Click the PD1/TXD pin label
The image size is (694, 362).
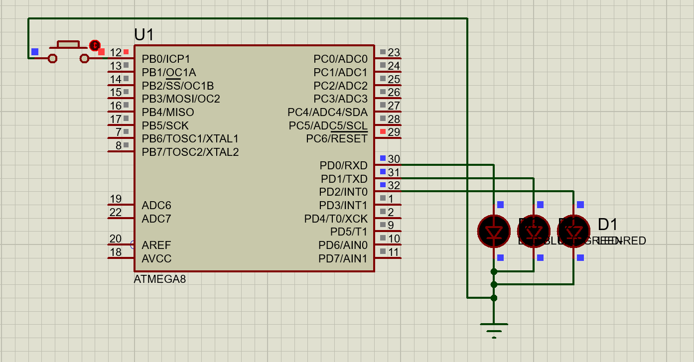pyautogui.click(x=344, y=178)
